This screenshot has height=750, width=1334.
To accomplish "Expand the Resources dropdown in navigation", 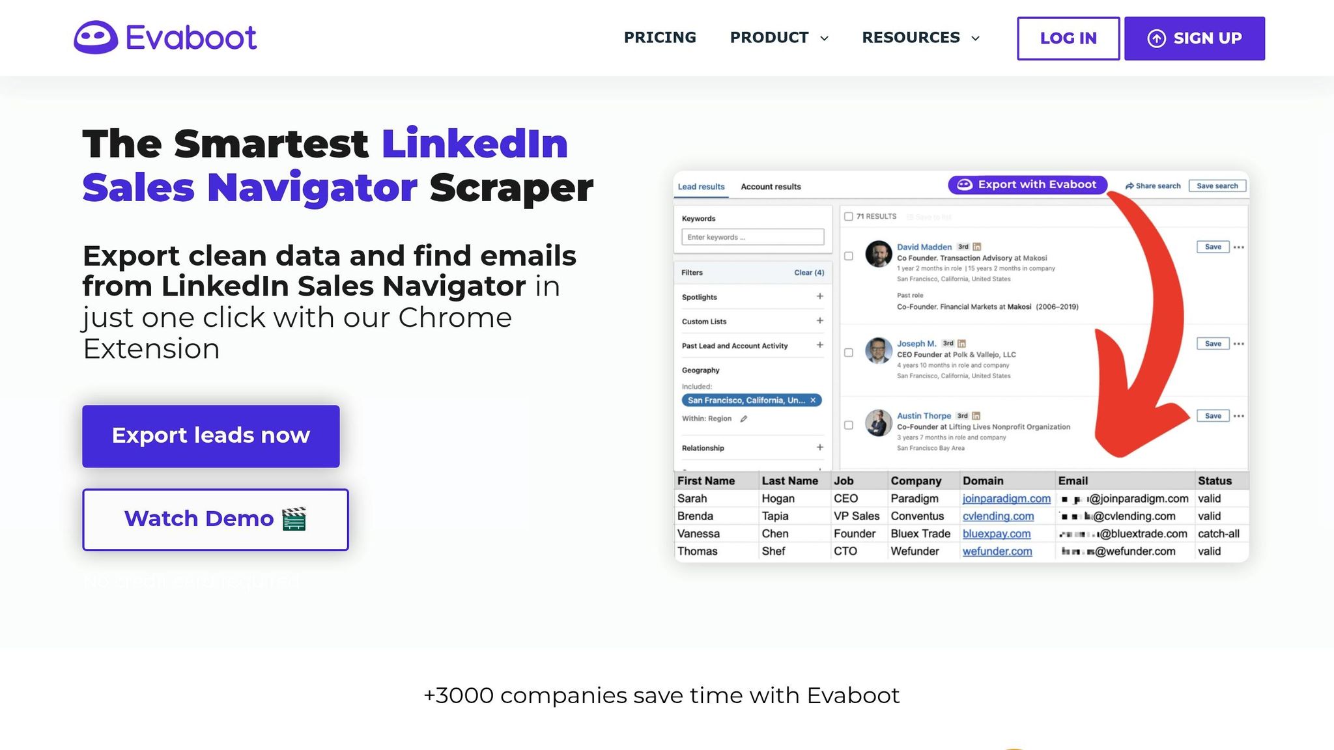I will coord(920,38).
